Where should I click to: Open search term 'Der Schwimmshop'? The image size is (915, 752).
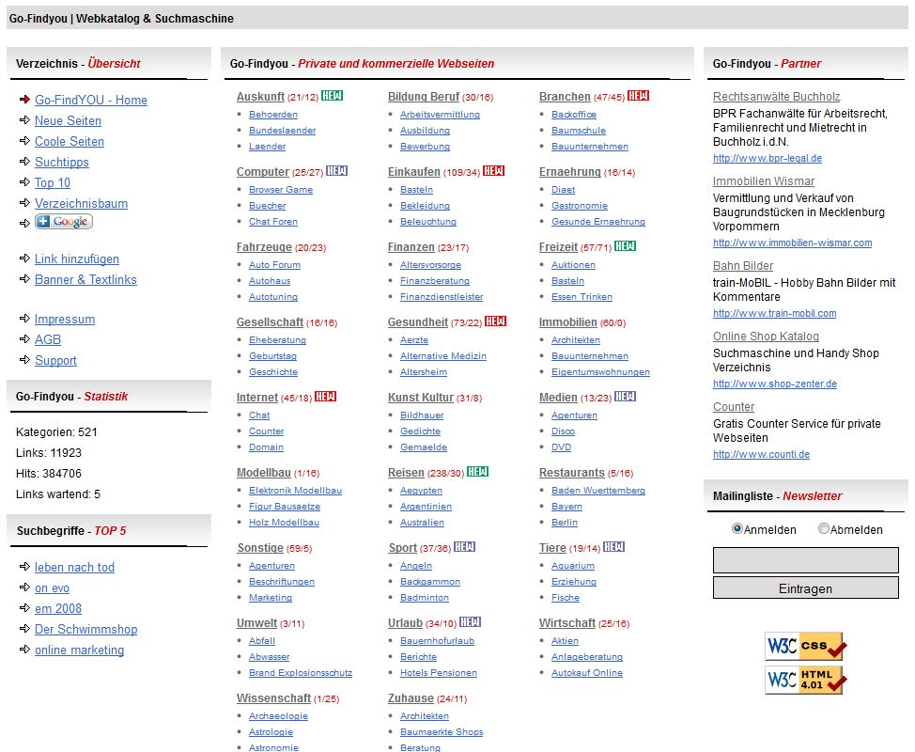(86, 630)
